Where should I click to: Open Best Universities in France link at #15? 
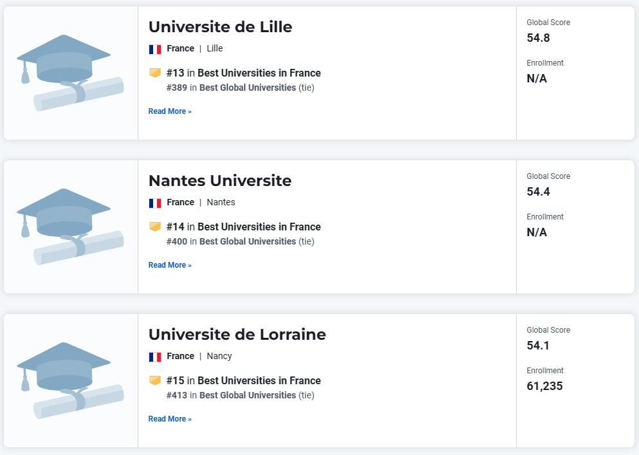(259, 380)
